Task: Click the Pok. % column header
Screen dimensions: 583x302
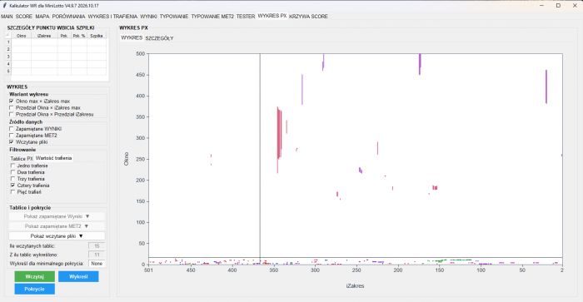Action: tap(79, 36)
